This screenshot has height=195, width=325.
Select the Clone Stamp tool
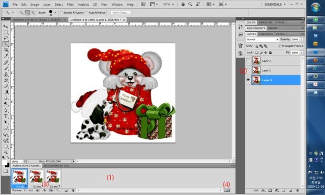pos(6,74)
